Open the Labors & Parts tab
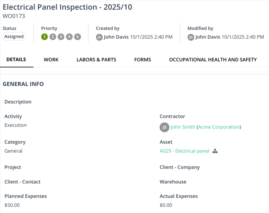The width and height of the screenshot is (269, 213). tap(96, 60)
